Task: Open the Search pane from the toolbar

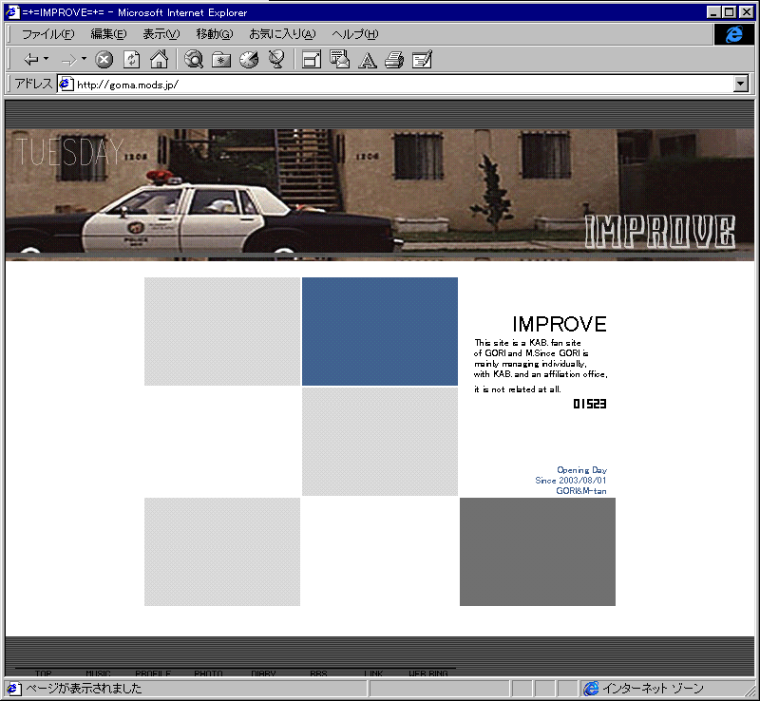Action: pyautogui.click(x=194, y=60)
